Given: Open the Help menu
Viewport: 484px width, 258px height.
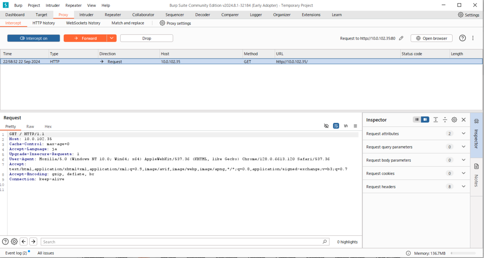Looking at the screenshot, I should pyautogui.click(x=106, y=6).
